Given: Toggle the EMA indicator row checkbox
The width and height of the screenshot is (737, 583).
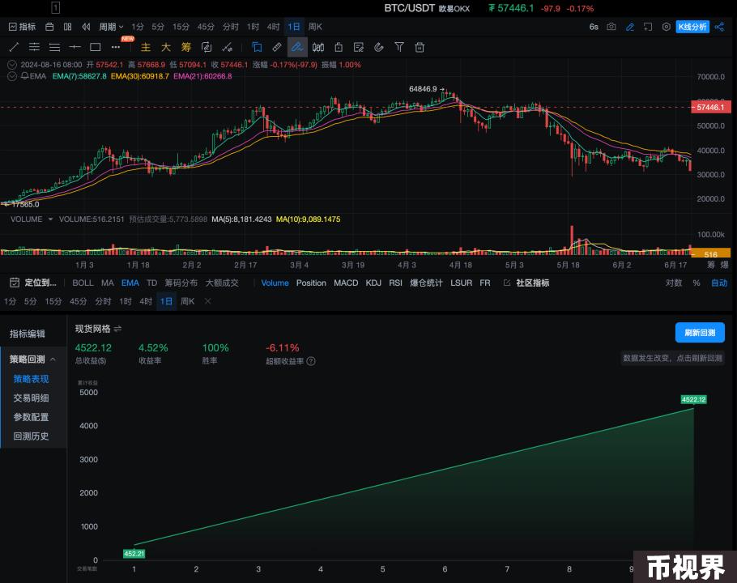Looking at the screenshot, I should [12, 76].
